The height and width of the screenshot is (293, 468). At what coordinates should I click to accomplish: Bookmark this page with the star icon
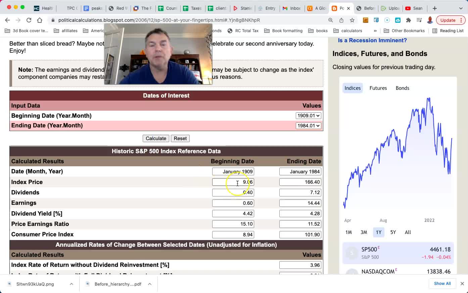pyautogui.click(x=352, y=20)
